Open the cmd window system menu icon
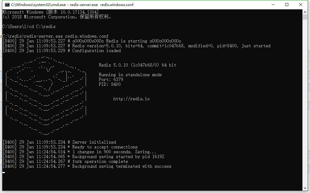 coord(7,5)
